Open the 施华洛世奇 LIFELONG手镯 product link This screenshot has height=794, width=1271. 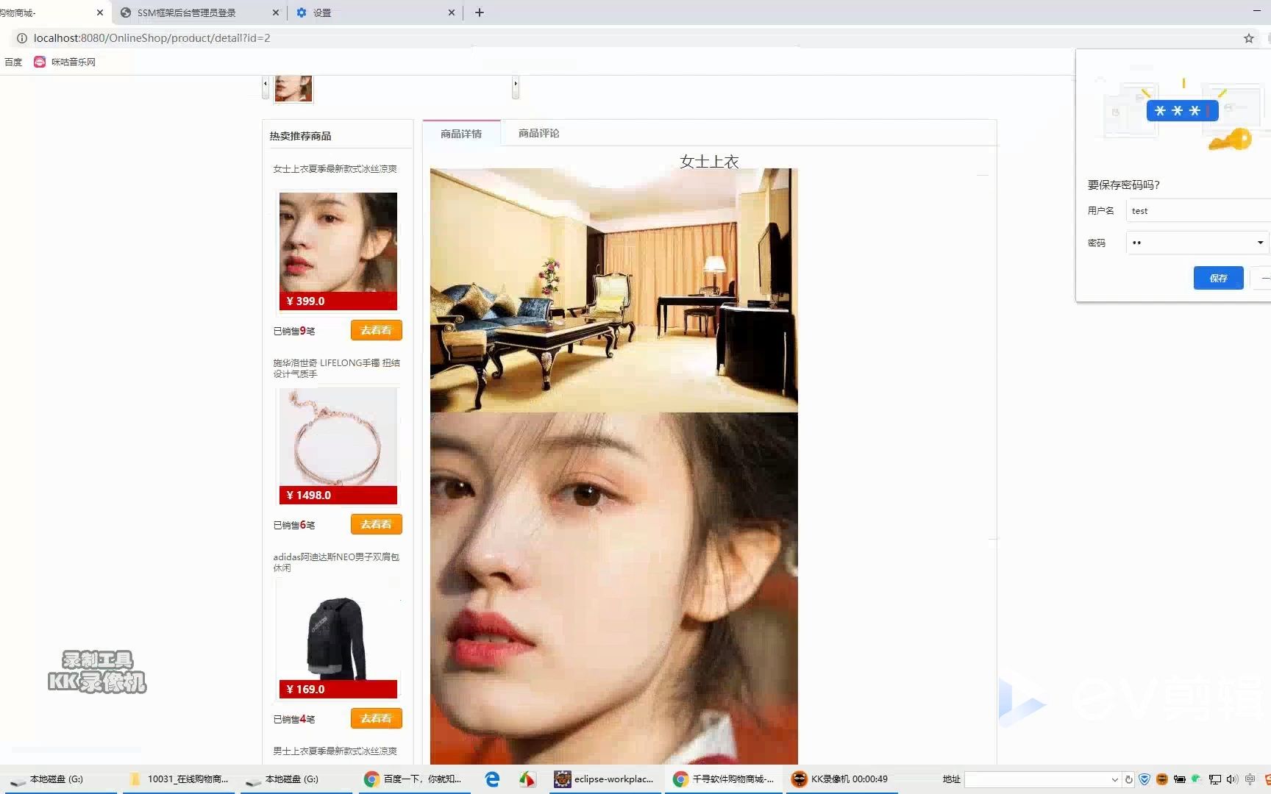pyautogui.click(x=336, y=368)
